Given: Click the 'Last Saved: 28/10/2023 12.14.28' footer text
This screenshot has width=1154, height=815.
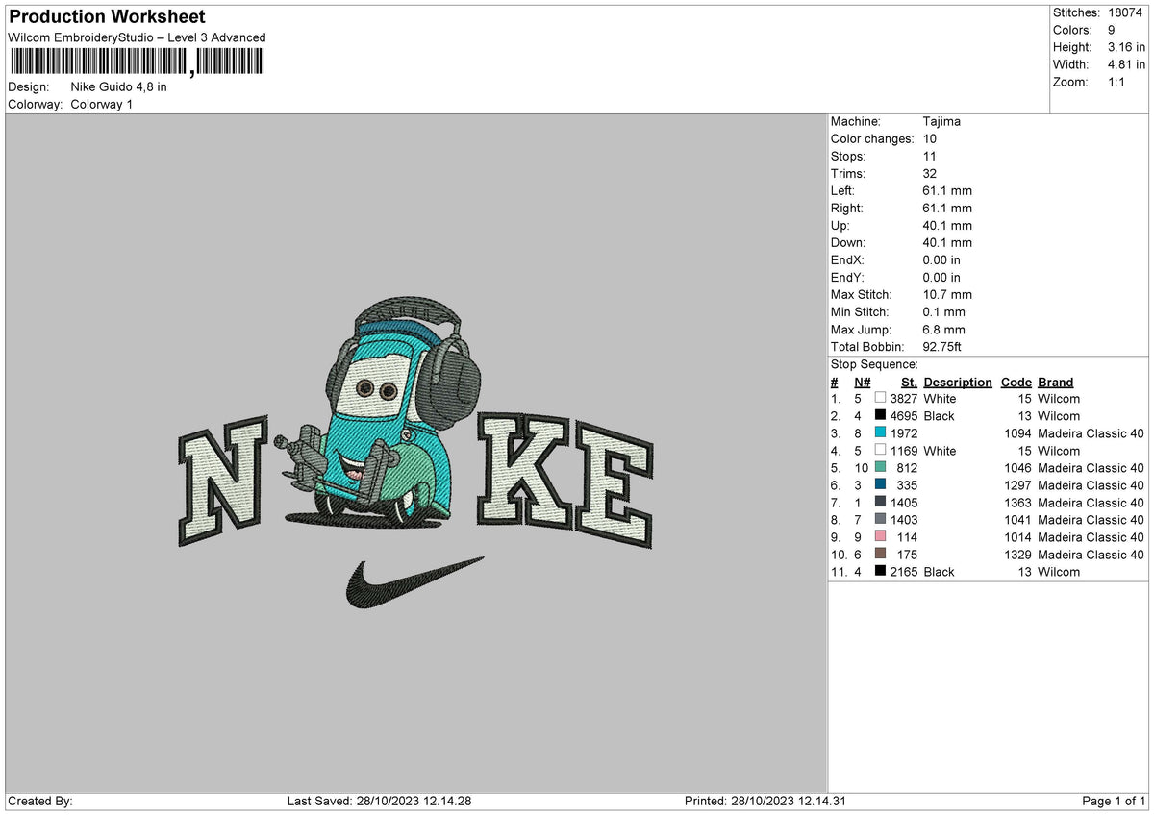Looking at the screenshot, I should (x=379, y=802).
